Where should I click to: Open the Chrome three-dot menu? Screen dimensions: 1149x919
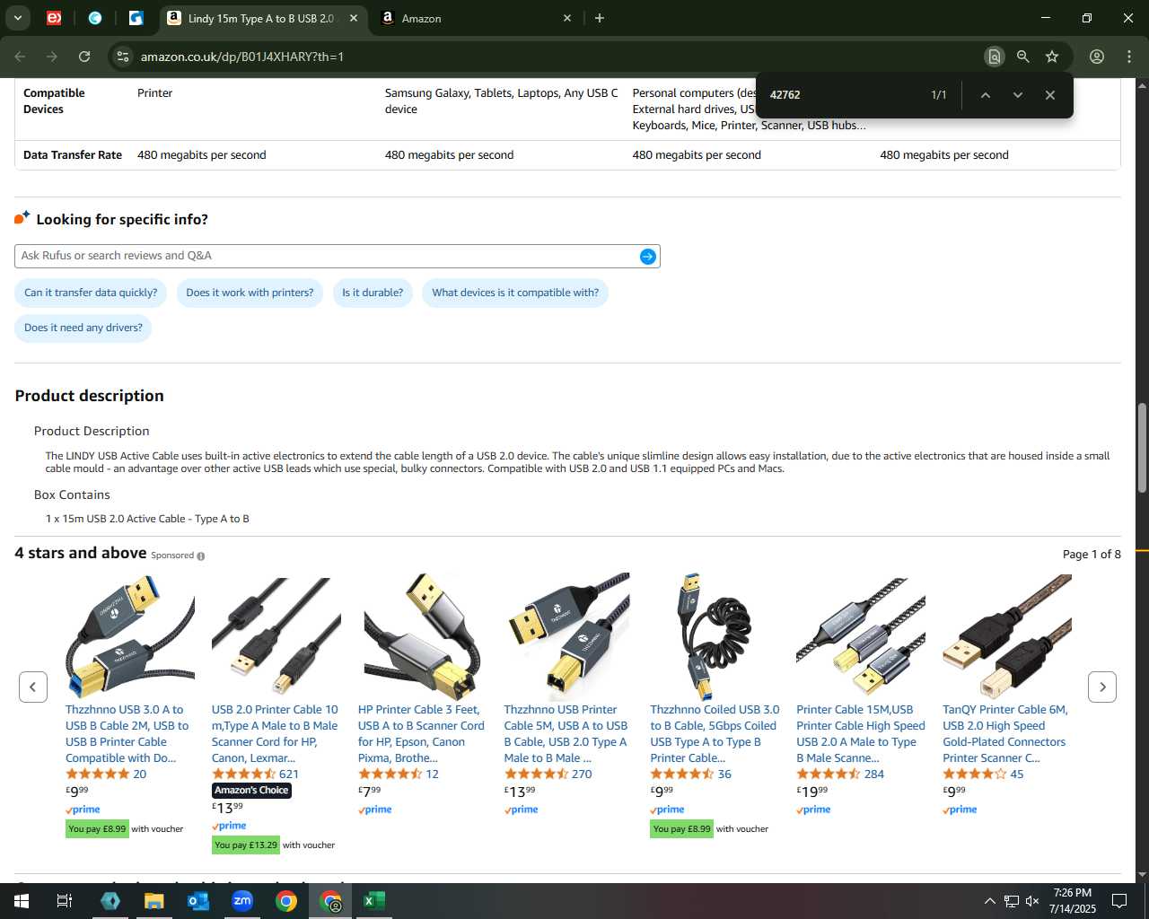[x=1129, y=57]
